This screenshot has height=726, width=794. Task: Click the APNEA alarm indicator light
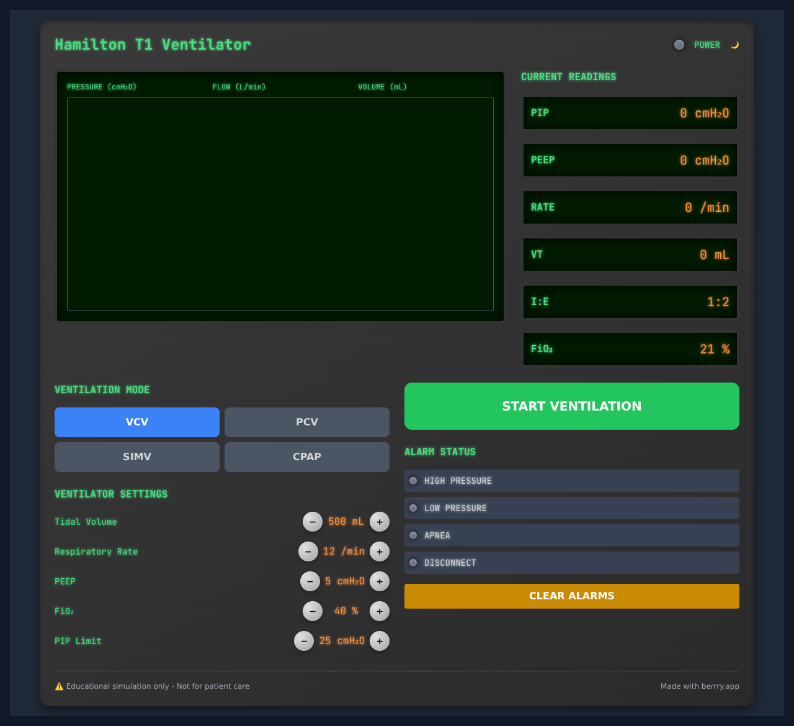[413, 535]
